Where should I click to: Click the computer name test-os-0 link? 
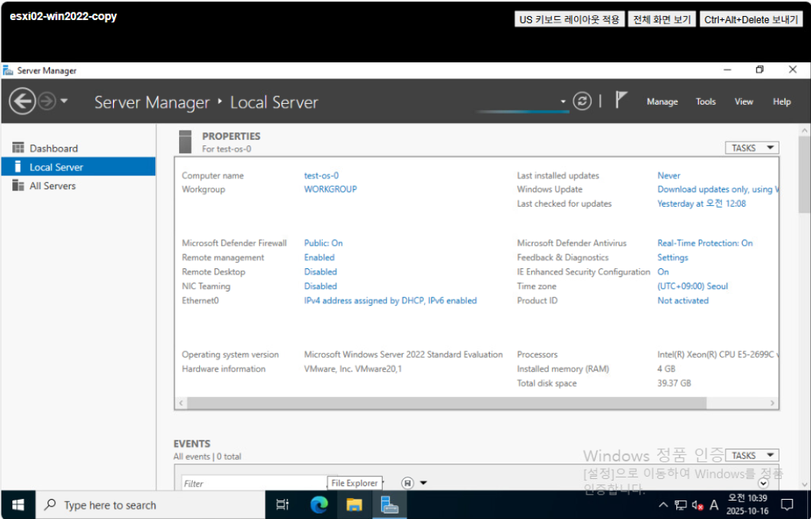[x=321, y=175]
